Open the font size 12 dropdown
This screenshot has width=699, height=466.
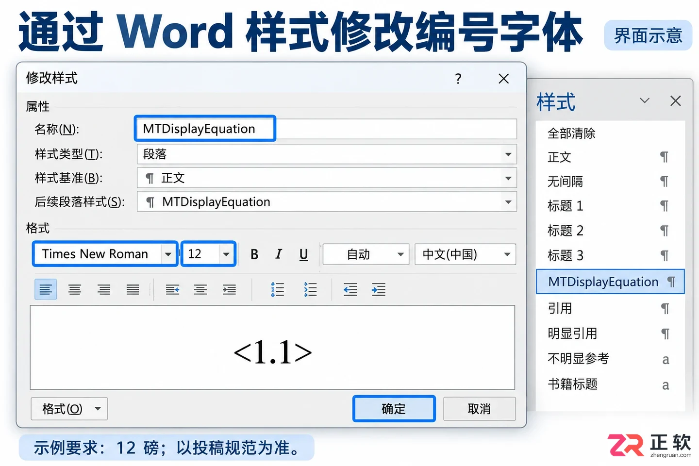pos(226,254)
